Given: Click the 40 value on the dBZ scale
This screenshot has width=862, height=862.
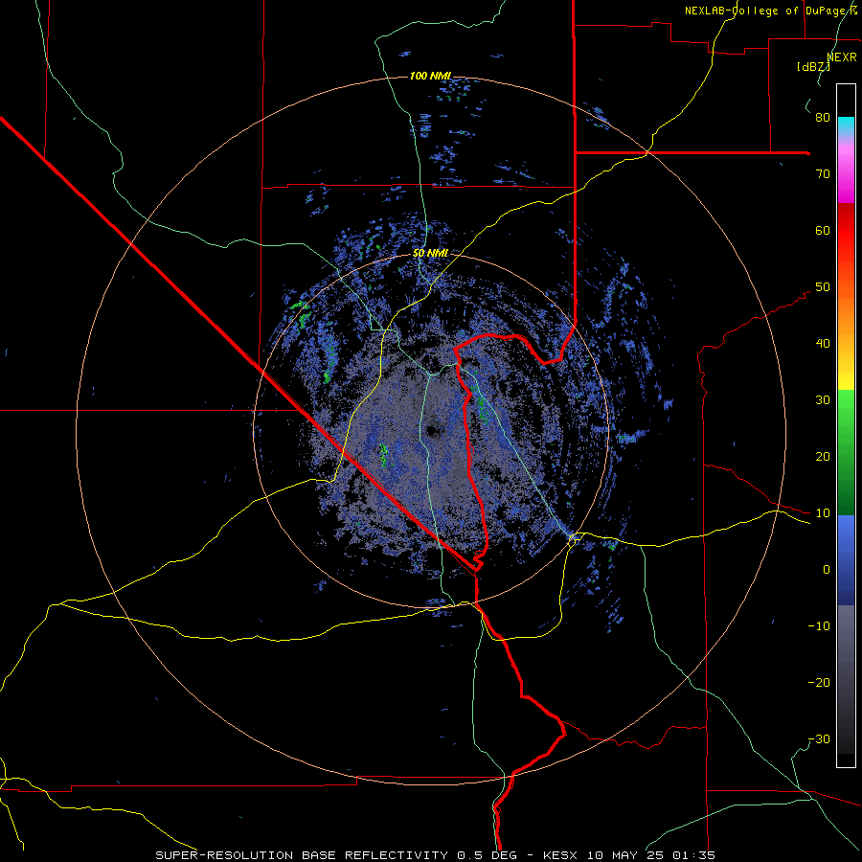Looking at the screenshot, I should pyautogui.click(x=823, y=344).
